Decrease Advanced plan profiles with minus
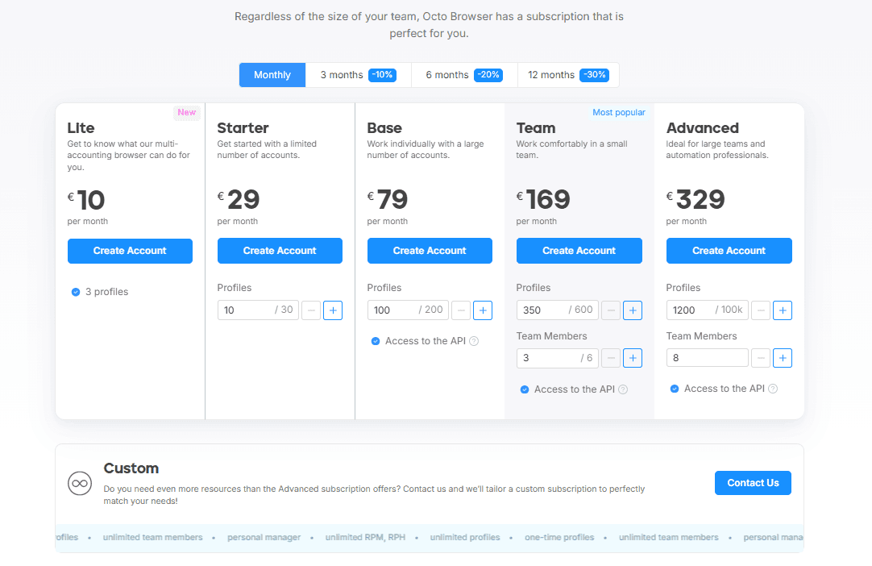This screenshot has width=872, height=566. 761,310
